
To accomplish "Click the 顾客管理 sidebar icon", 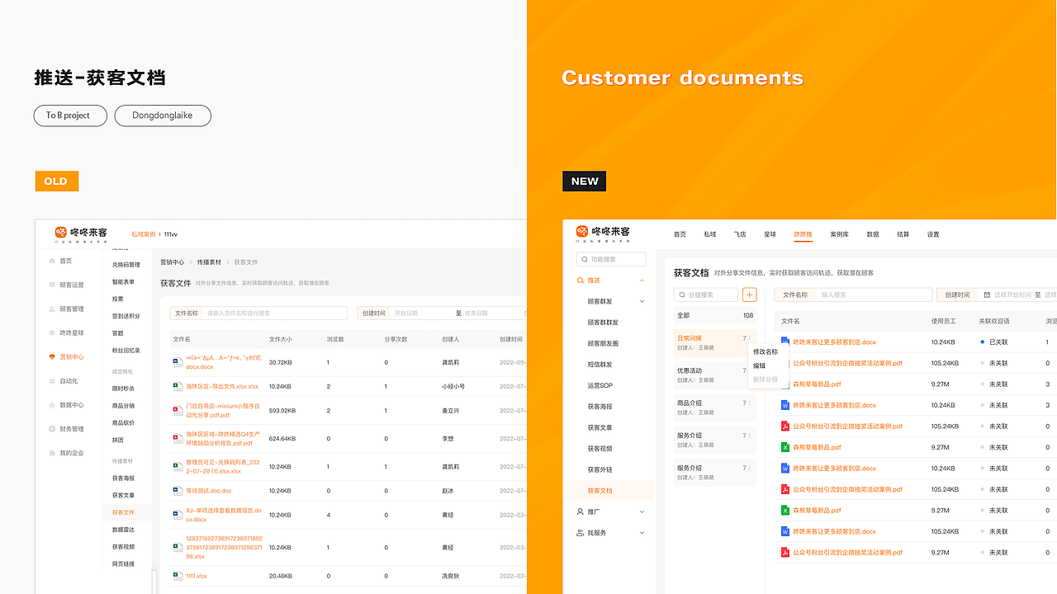I will [52, 309].
